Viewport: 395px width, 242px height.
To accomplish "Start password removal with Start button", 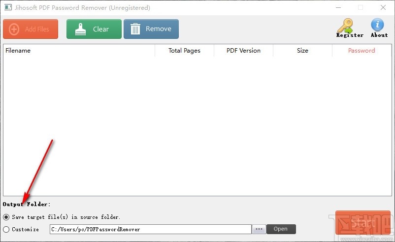I will pos(363,223).
